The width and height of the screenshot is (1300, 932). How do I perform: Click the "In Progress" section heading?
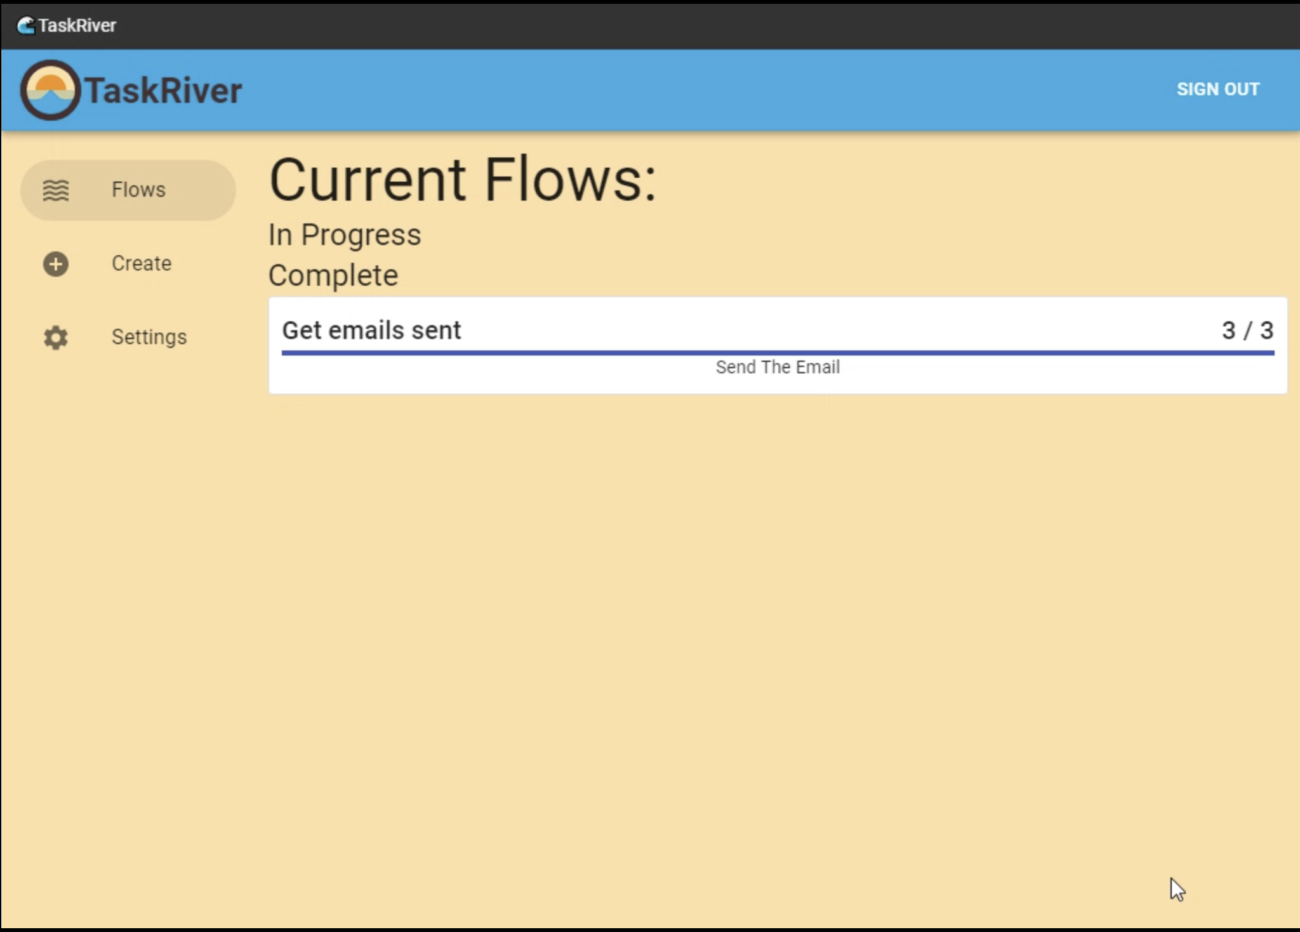coord(344,235)
